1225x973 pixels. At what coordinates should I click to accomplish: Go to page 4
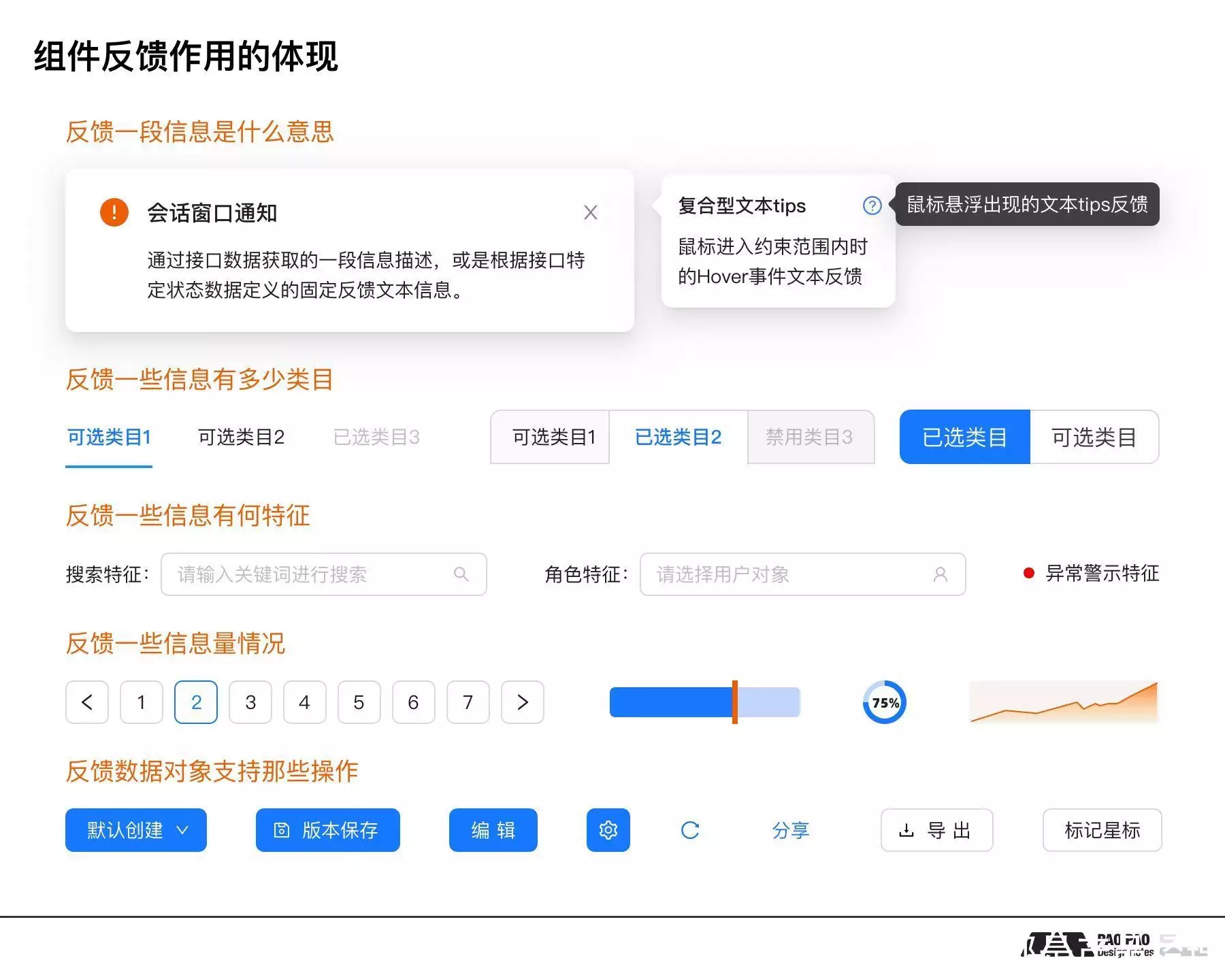click(x=305, y=702)
